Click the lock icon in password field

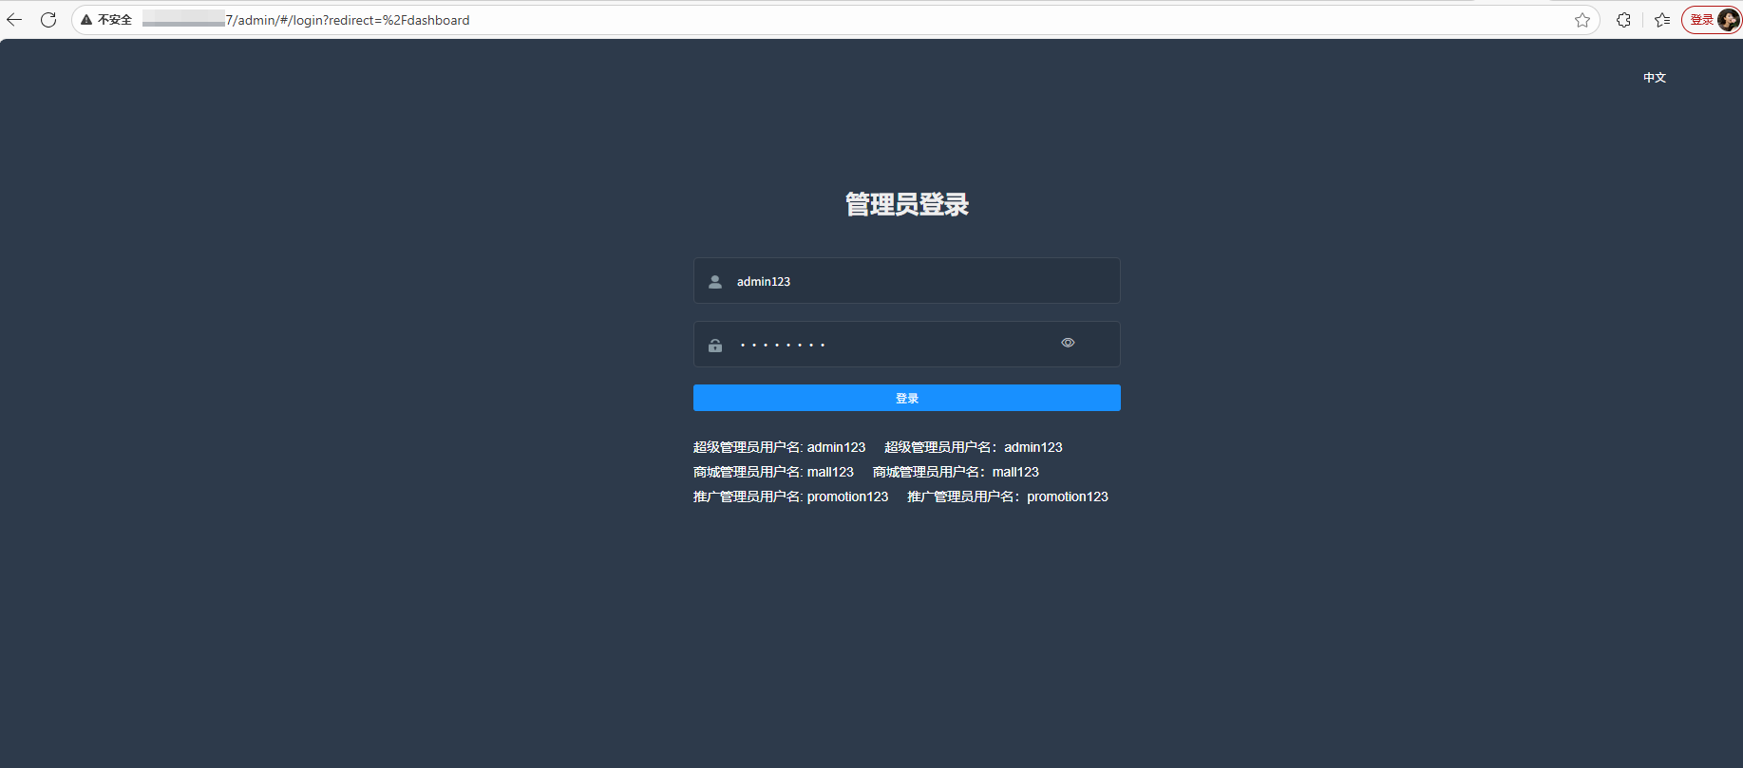(x=715, y=346)
